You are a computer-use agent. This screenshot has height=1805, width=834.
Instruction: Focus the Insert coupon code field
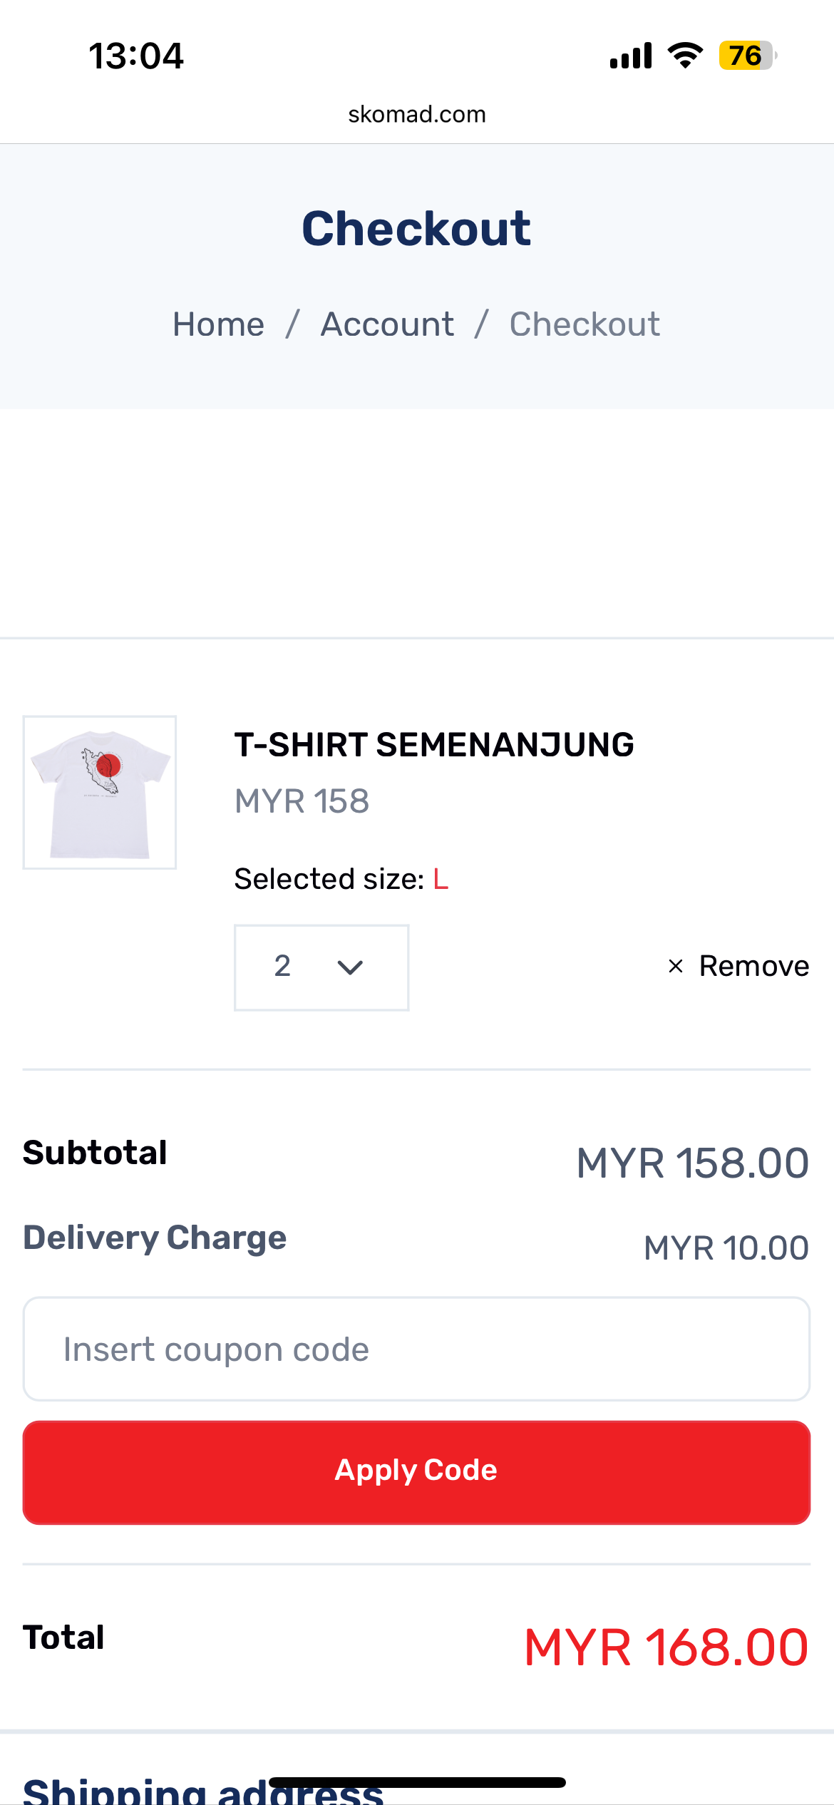[416, 1349]
